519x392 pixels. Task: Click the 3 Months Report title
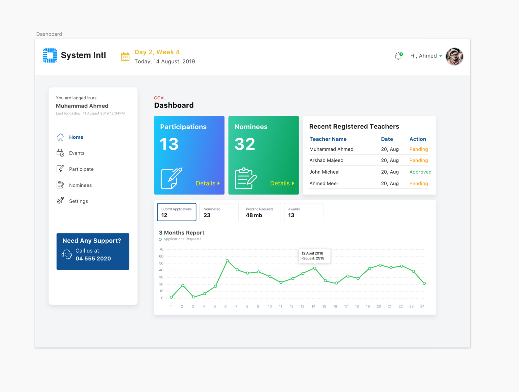click(182, 233)
